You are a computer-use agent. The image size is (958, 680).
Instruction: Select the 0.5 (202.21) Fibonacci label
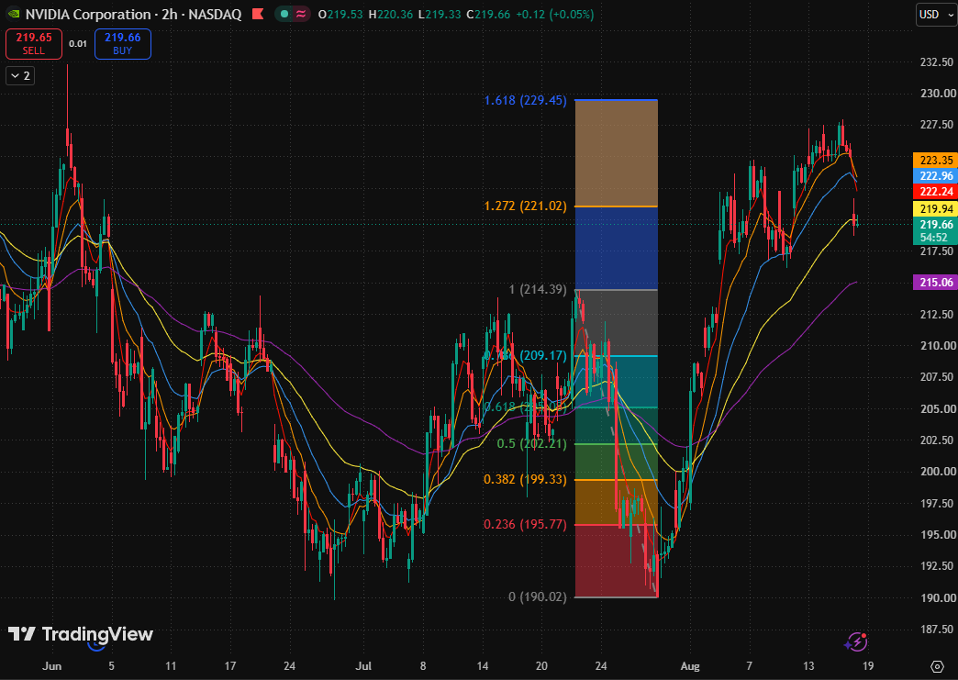(x=531, y=443)
